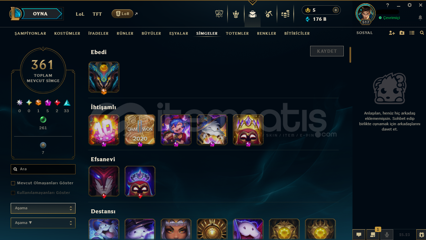Click the vertical scrollbar of icon list
The width and height of the screenshot is (426, 240).
pos(350,55)
